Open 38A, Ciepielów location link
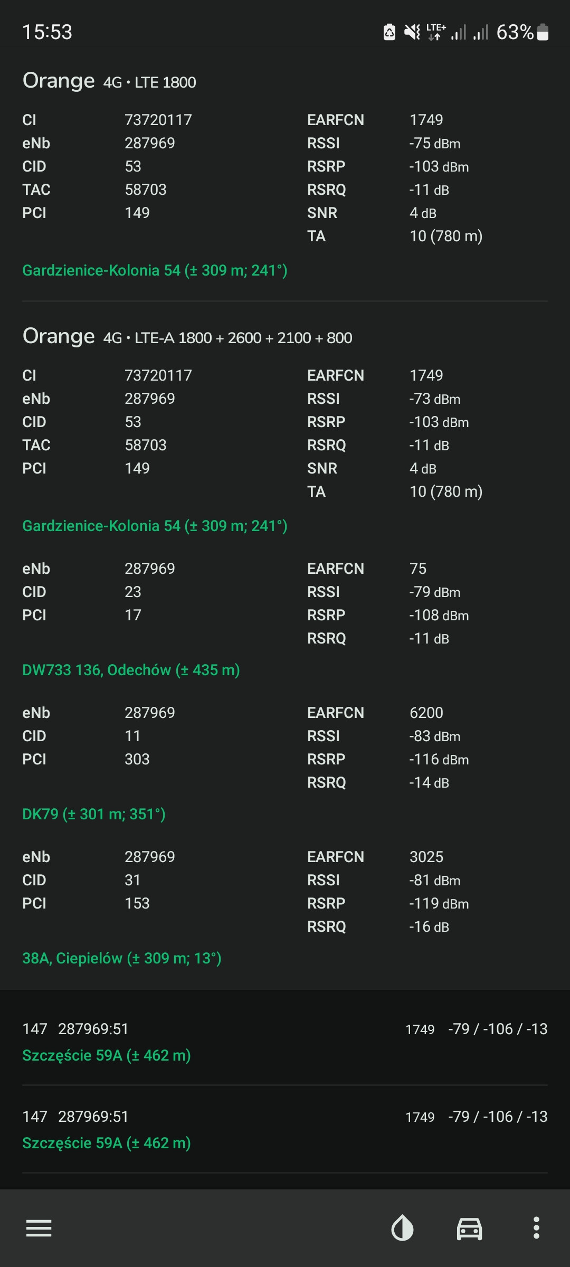This screenshot has width=570, height=1267. (x=121, y=958)
